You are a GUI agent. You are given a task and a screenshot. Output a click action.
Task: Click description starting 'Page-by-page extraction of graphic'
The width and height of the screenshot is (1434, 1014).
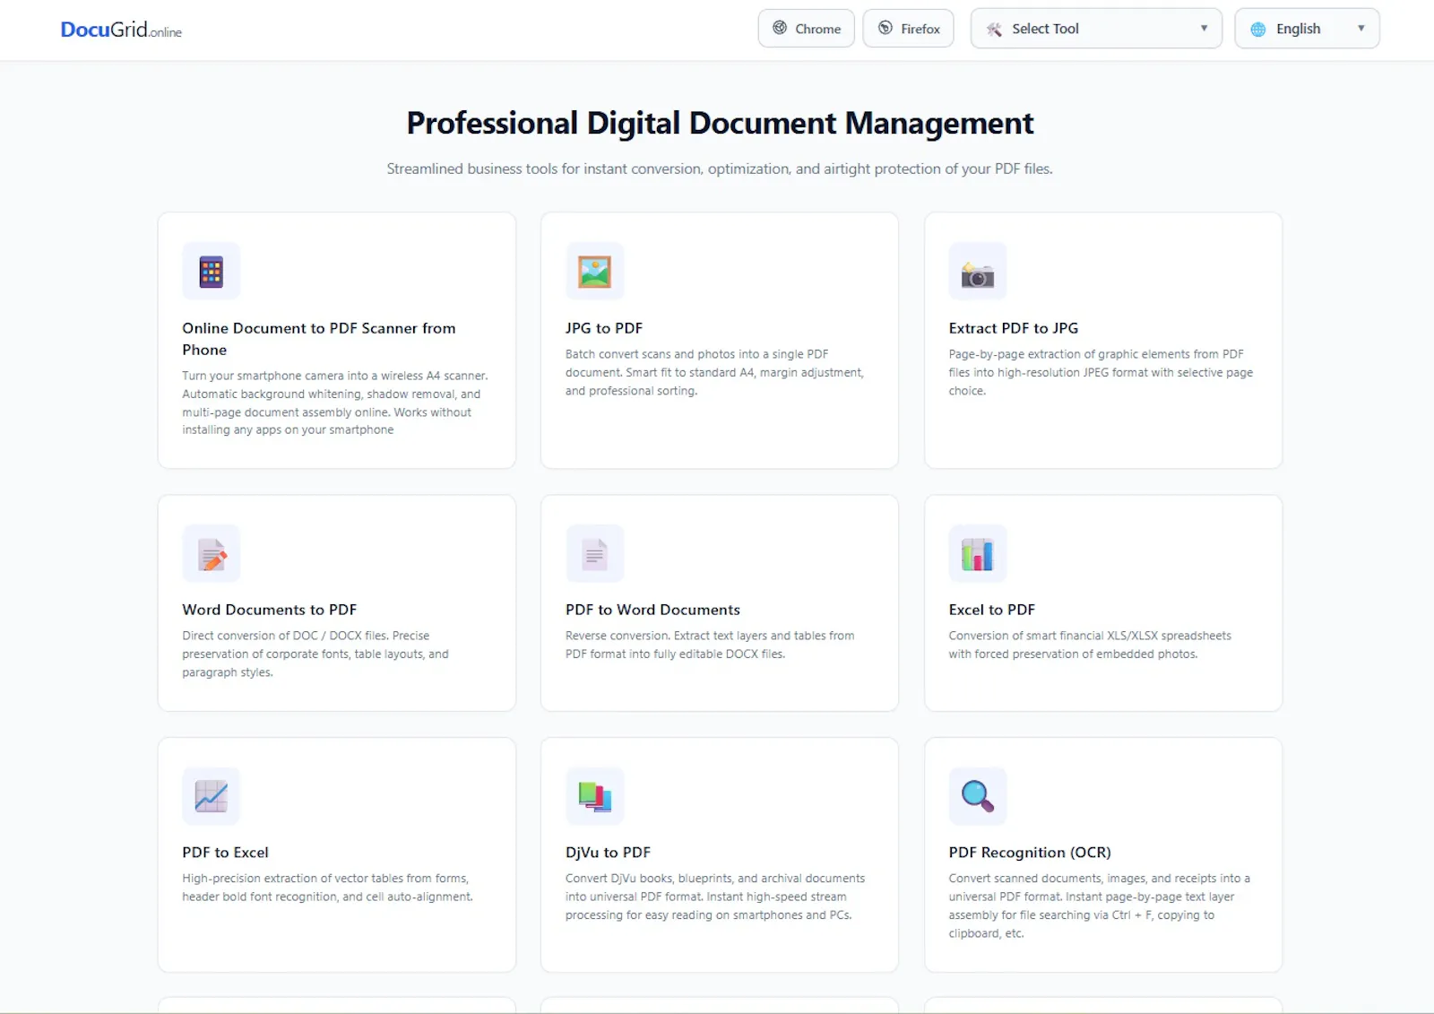pos(1101,372)
